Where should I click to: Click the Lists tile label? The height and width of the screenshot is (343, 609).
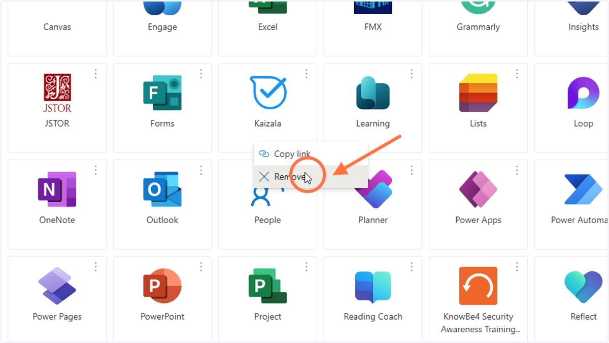[x=478, y=123]
